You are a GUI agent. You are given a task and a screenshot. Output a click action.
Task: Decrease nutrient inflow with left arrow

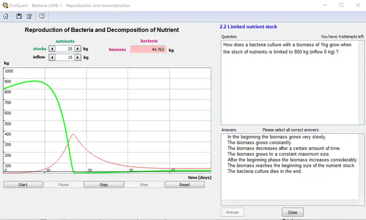[52, 58]
